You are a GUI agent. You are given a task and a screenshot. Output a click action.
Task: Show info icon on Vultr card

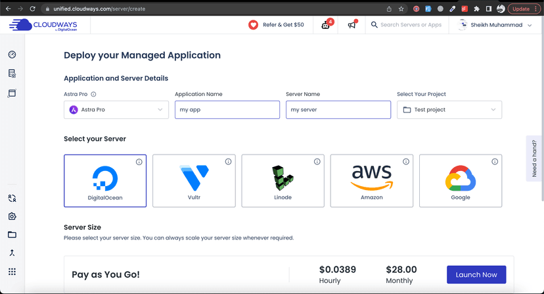pyautogui.click(x=228, y=162)
